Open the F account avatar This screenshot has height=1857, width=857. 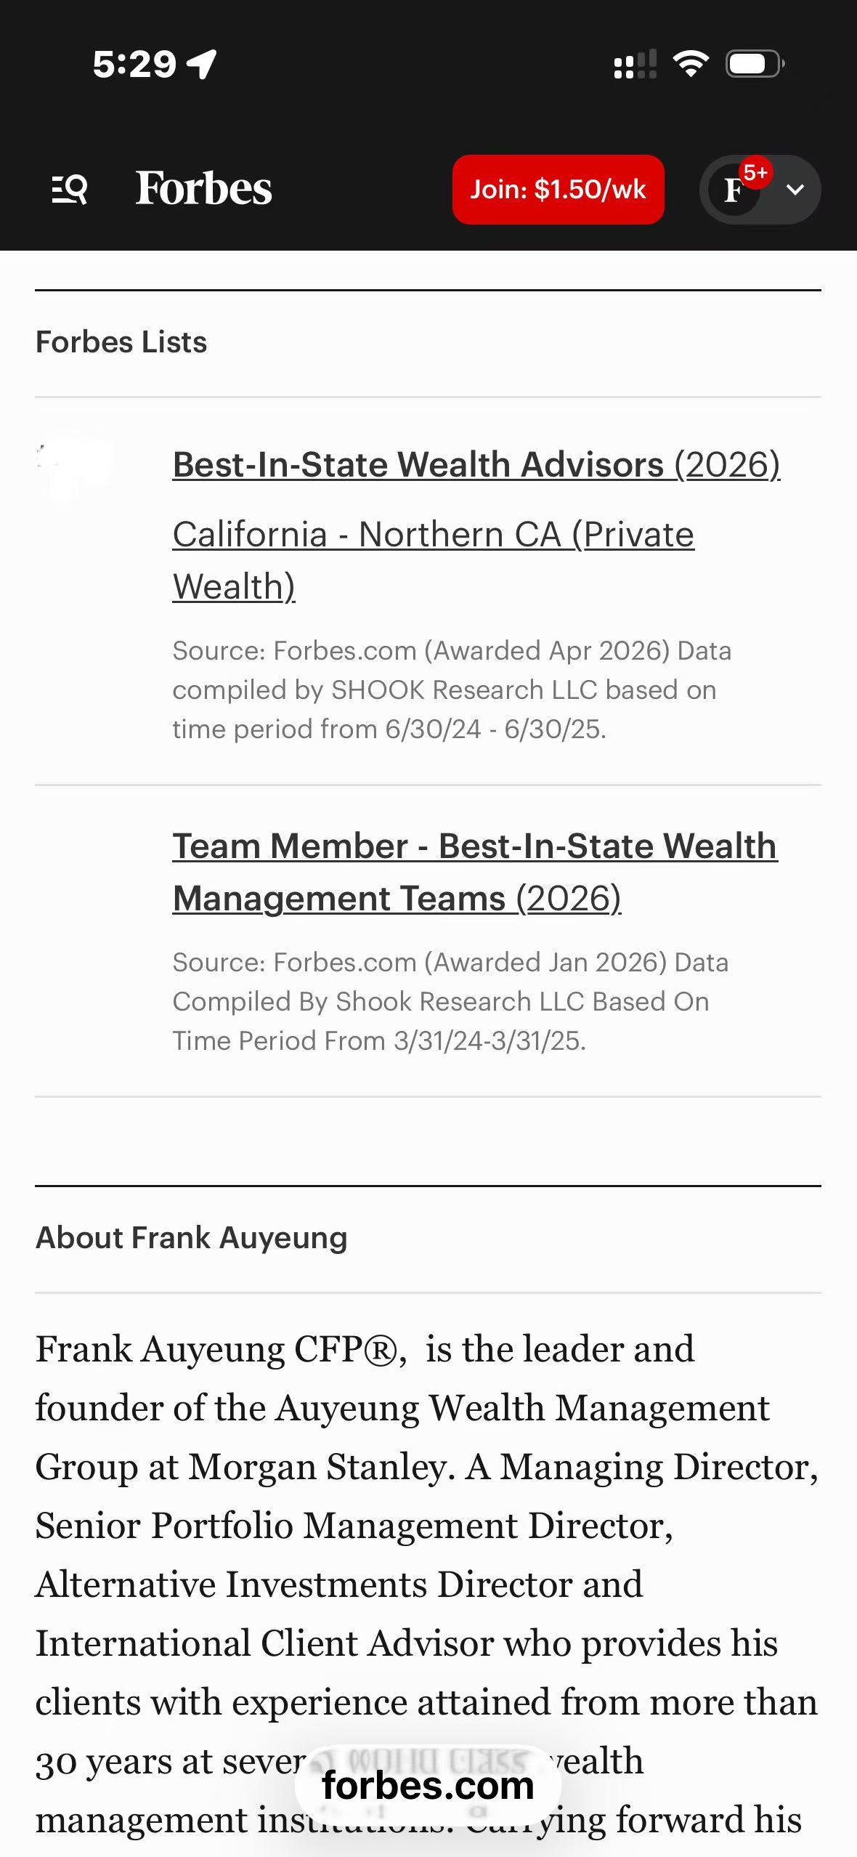[x=734, y=190]
